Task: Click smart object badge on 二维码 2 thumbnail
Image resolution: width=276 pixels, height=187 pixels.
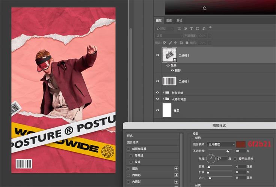Action: pyautogui.click(x=175, y=60)
